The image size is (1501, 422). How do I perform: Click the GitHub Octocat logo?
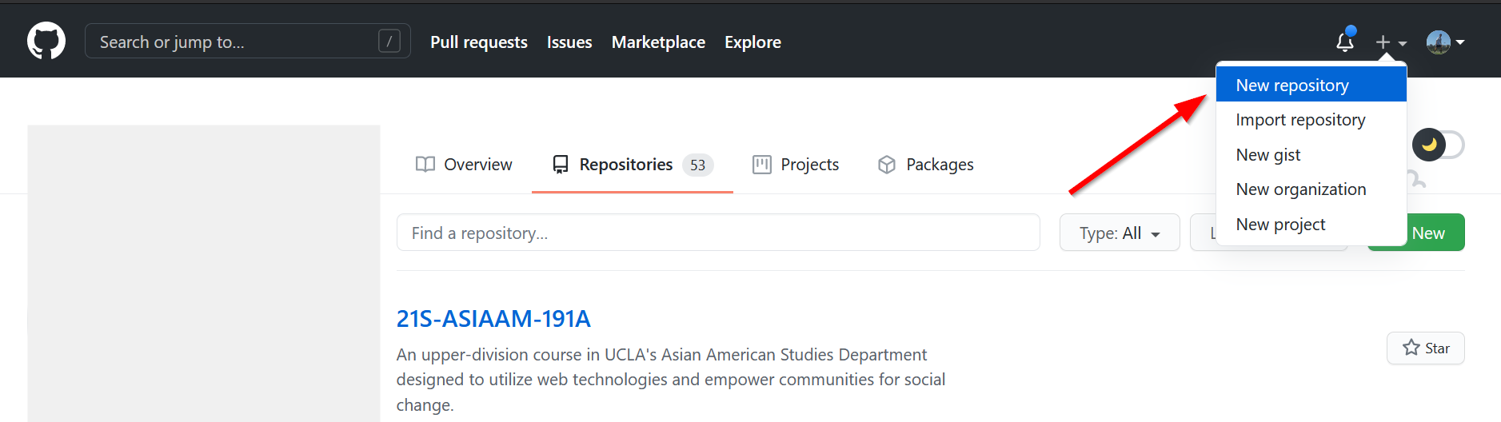pos(46,41)
